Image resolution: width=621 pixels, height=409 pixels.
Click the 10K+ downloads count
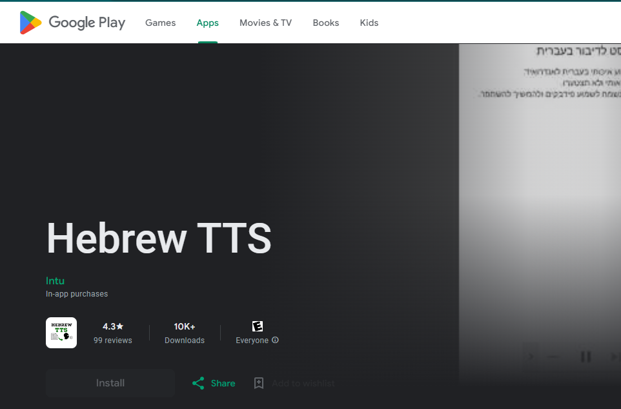pos(185,326)
